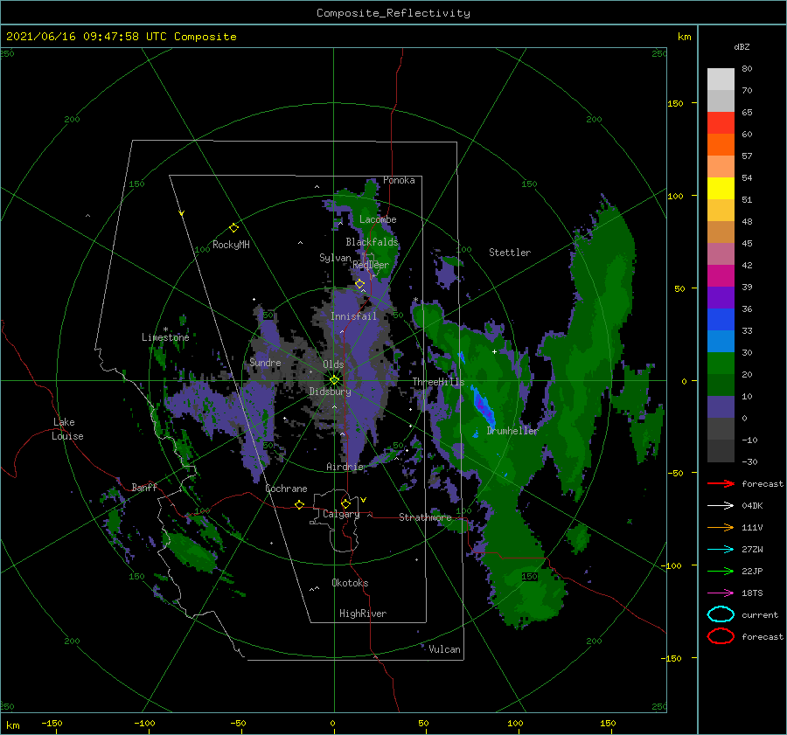Click the Drumheller city label
Screen dimensions: 787x735
512,431
